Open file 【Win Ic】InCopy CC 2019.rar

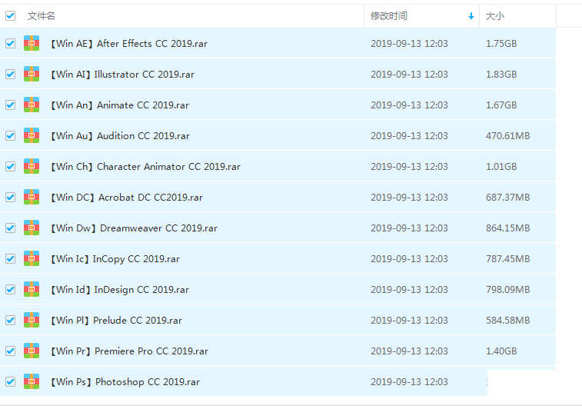coord(115,258)
